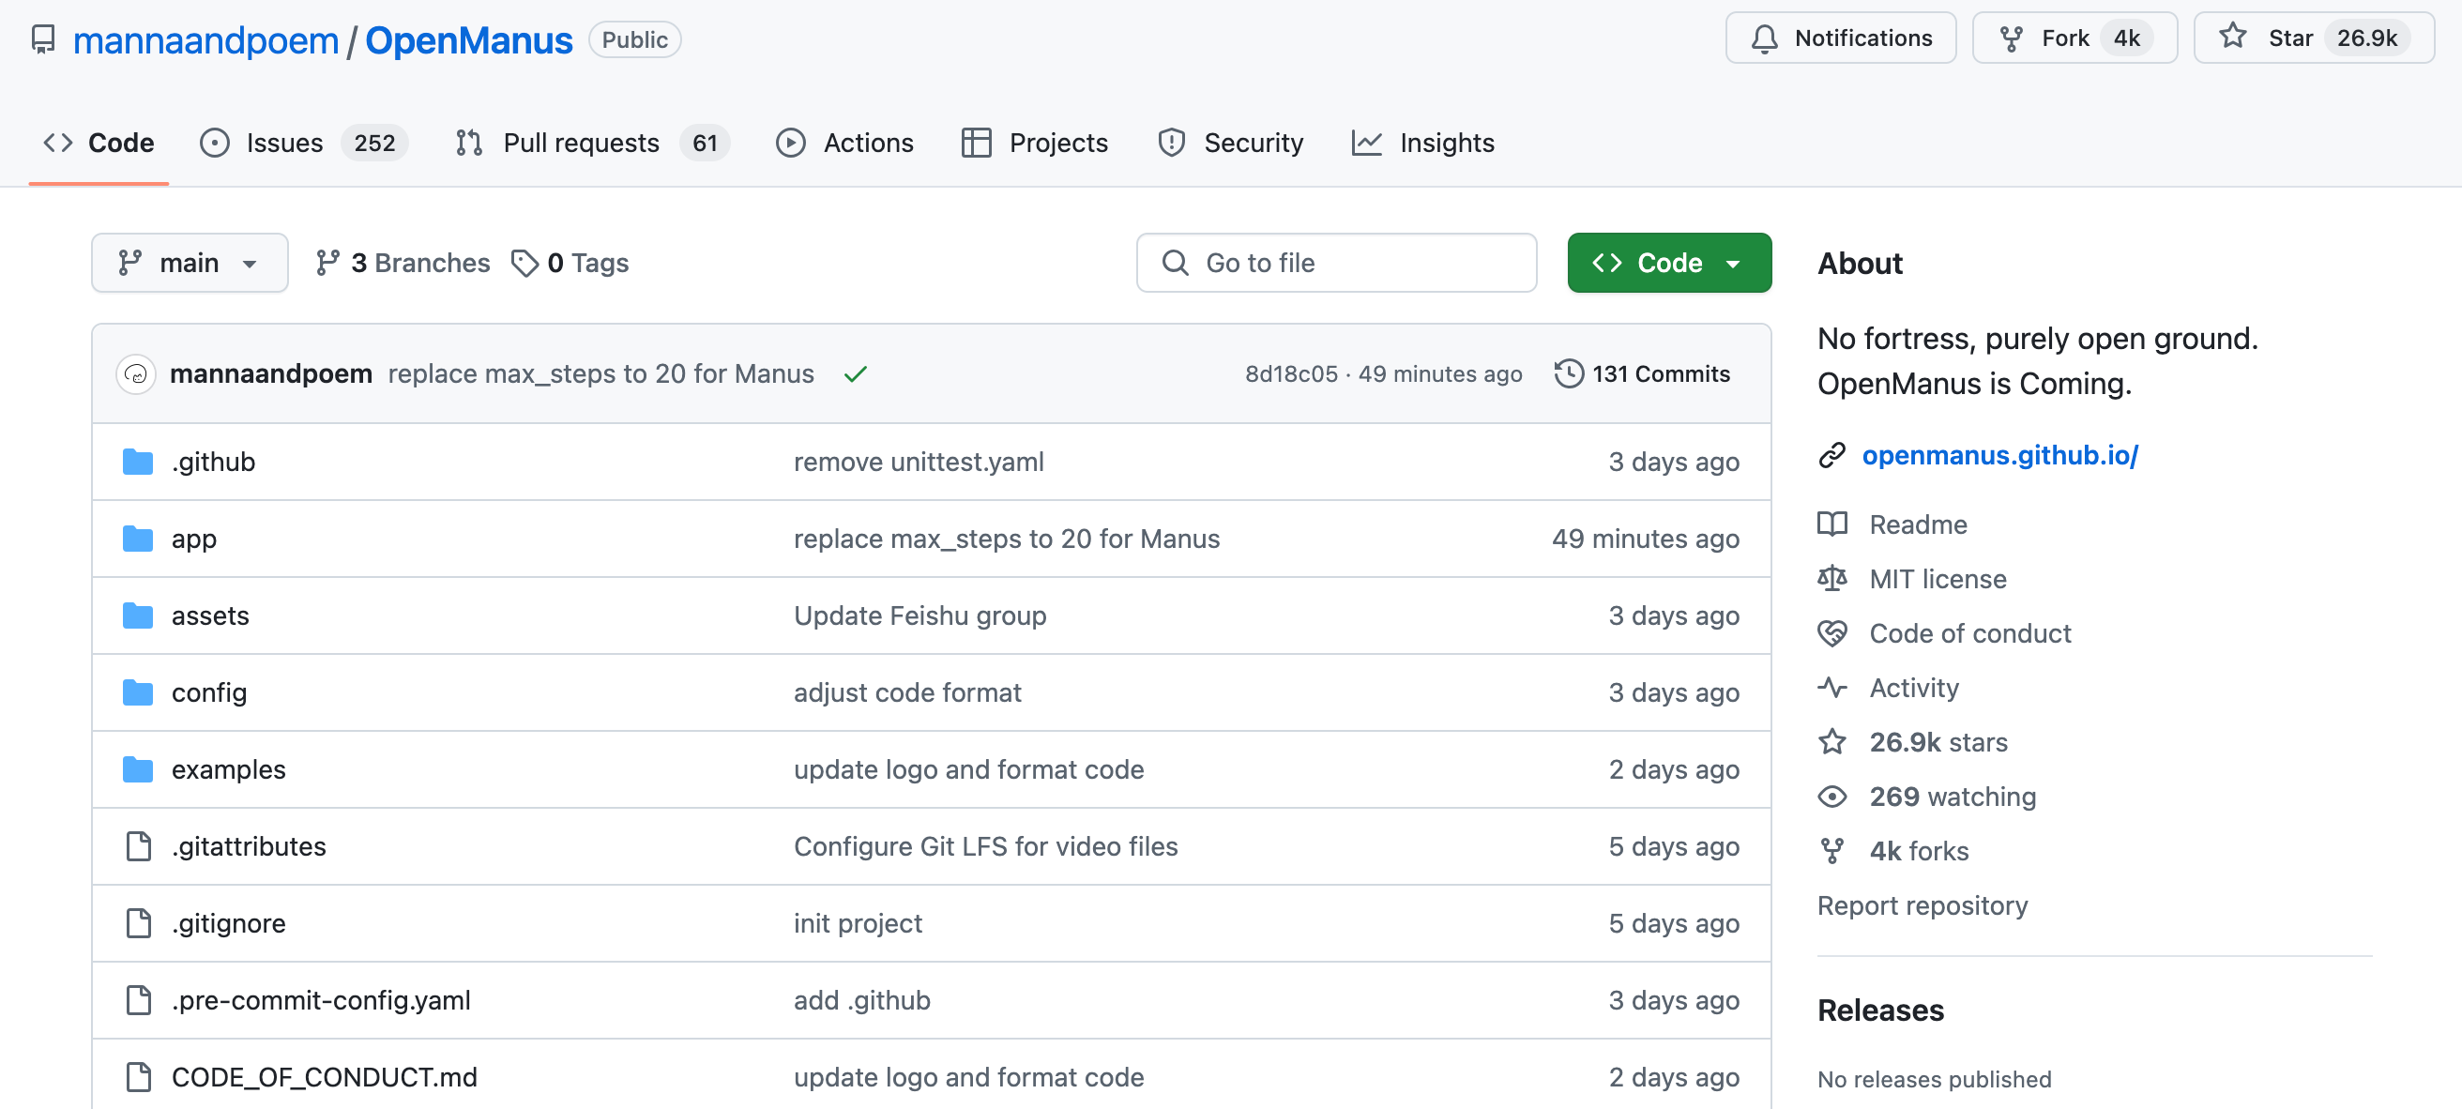
Task: Click the book icon next to Readme
Action: [1831, 524]
